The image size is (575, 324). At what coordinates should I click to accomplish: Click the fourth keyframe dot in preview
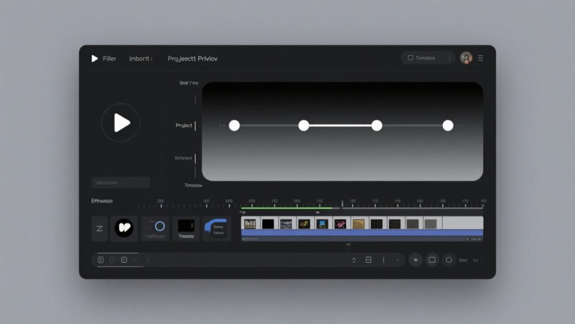coord(448,126)
